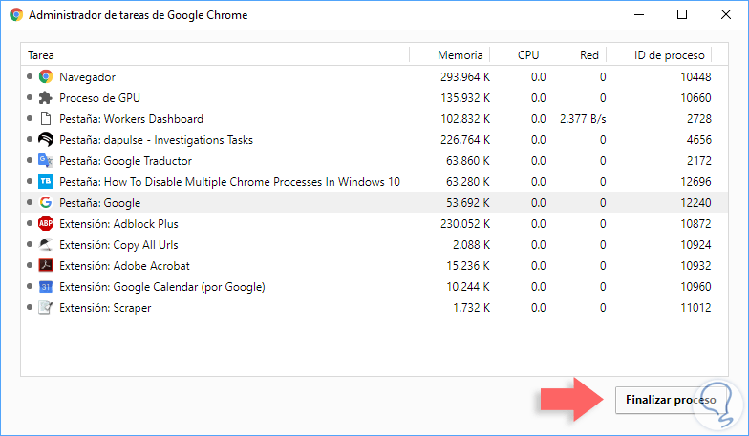
Task: Sort by ID de proceso column
Action: click(669, 54)
